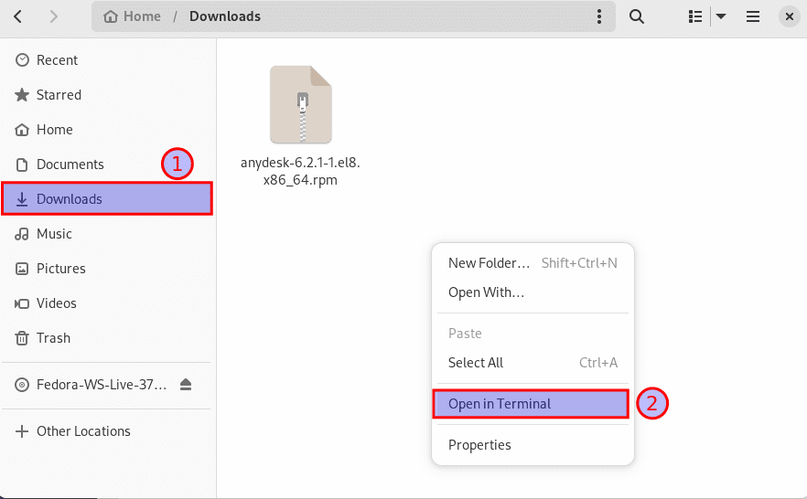Go back using the back arrow
This screenshot has height=499, width=807.
click(19, 16)
